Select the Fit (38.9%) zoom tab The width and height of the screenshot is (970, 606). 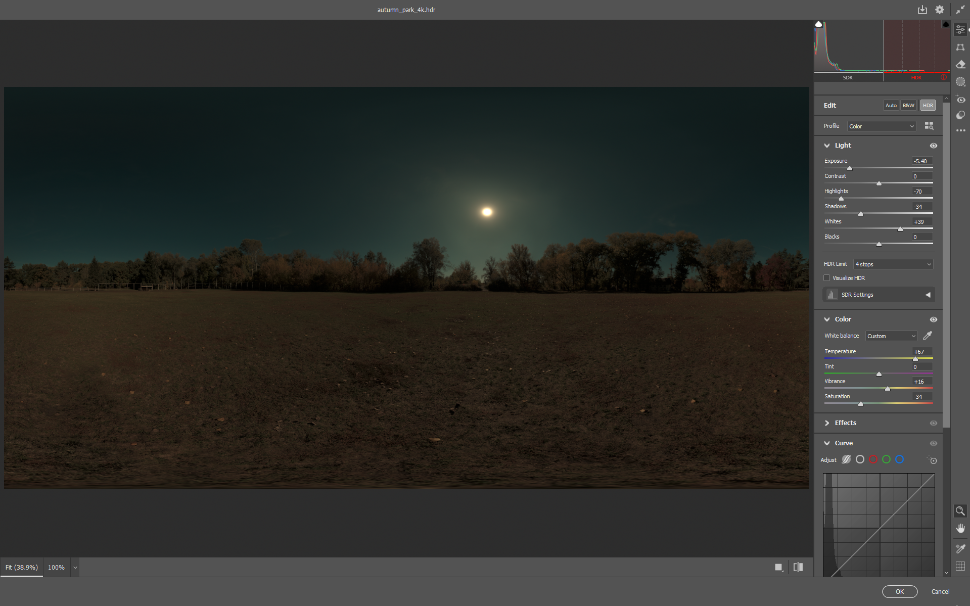pyautogui.click(x=22, y=568)
